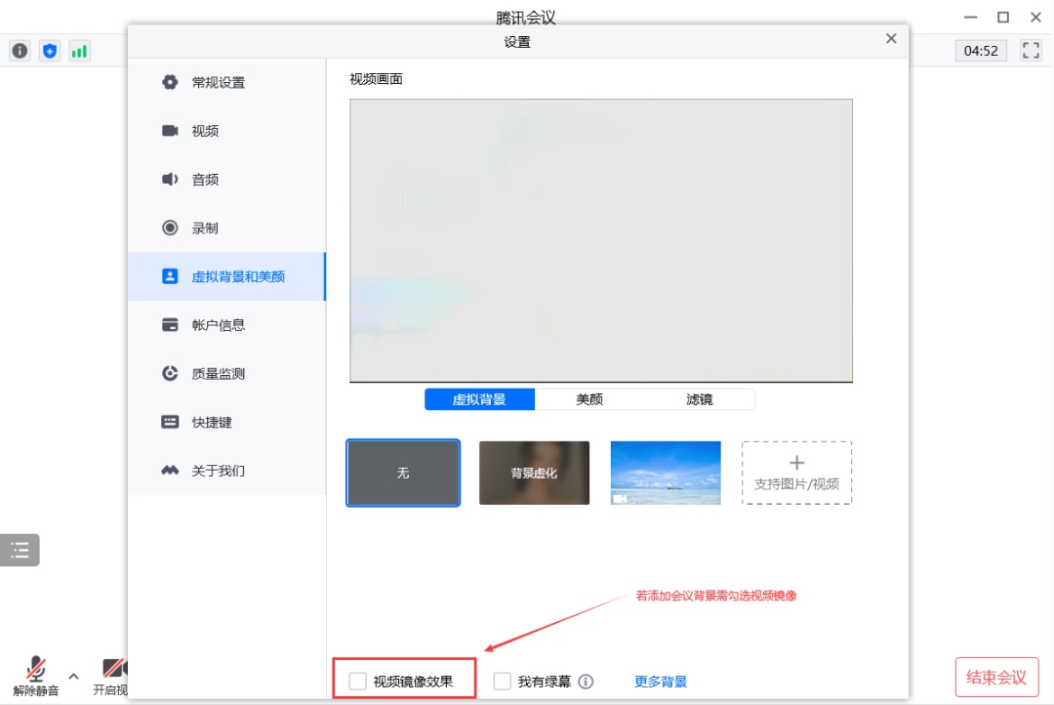Click info icon beside 我有绿幕

586,682
